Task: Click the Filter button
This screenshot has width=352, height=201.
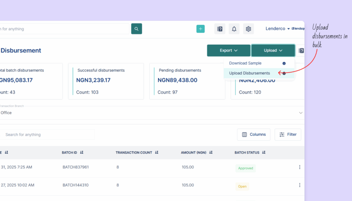Action: (x=288, y=135)
